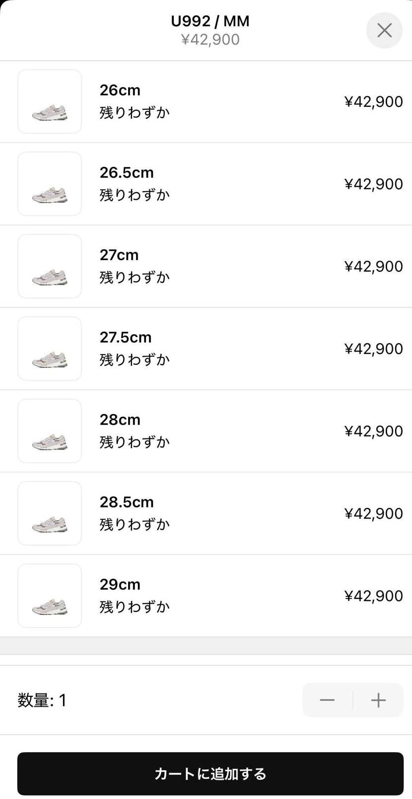
Task: Select the 26cm size label
Action: pyautogui.click(x=120, y=90)
